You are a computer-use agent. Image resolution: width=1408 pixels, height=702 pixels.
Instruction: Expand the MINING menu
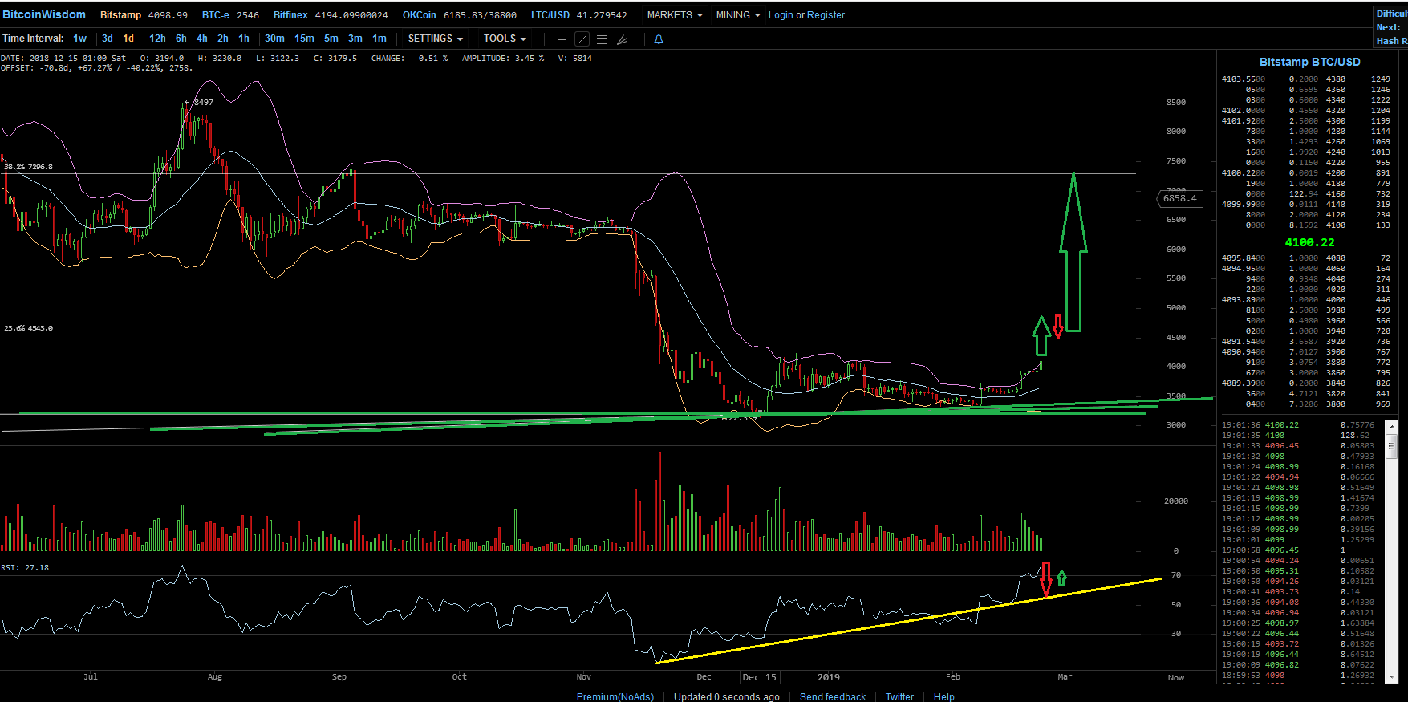pyautogui.click(x=738, y=15)
